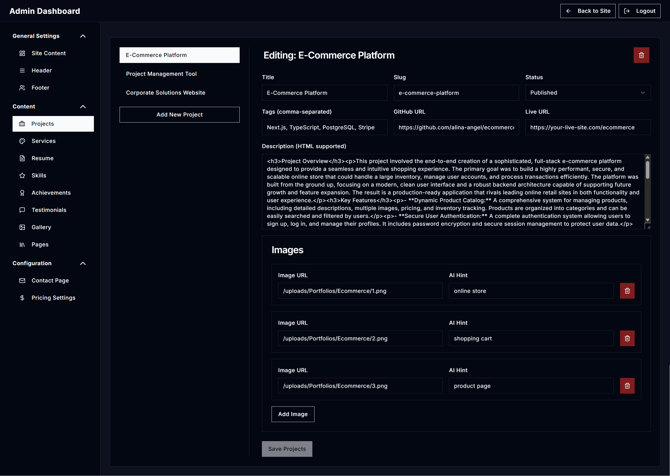Open Gallery from the sidebar icon
The width and height of the screenshot is (670, 476).
coord(22,227)
